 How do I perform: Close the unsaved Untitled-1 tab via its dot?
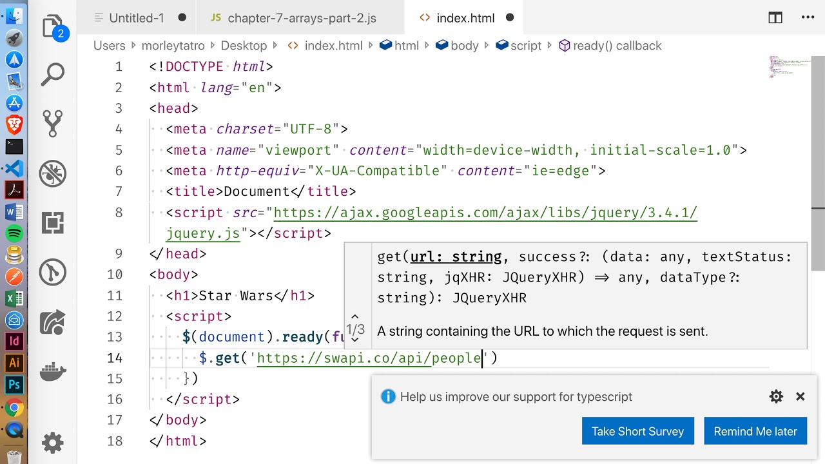tap(182, 18)
